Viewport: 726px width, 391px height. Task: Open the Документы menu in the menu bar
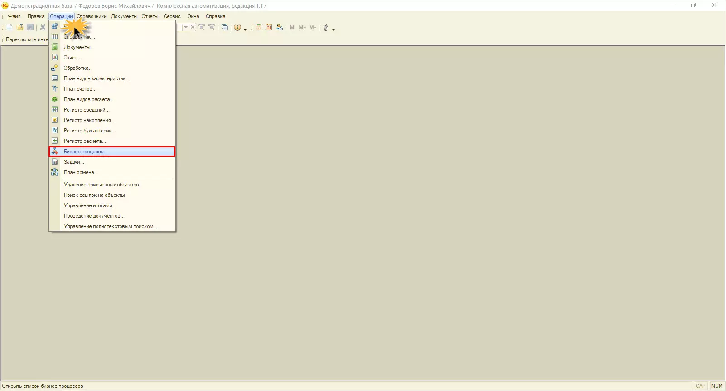124,16
